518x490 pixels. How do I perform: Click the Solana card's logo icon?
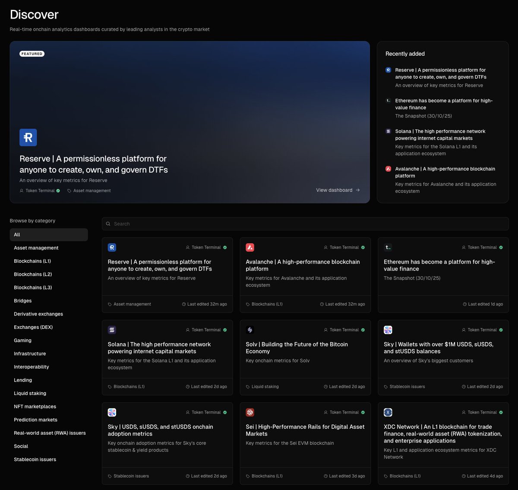(112, 330)
